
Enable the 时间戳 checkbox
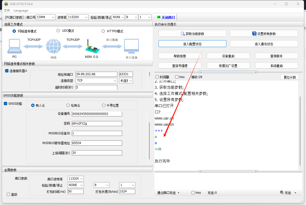pos(157,77)
